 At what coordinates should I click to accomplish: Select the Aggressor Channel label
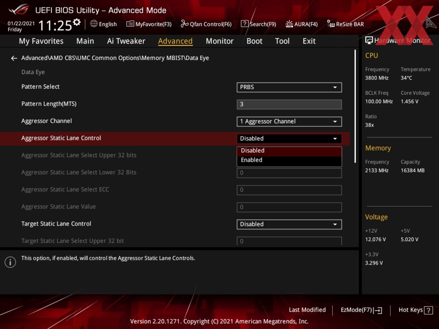coord(46,121)
